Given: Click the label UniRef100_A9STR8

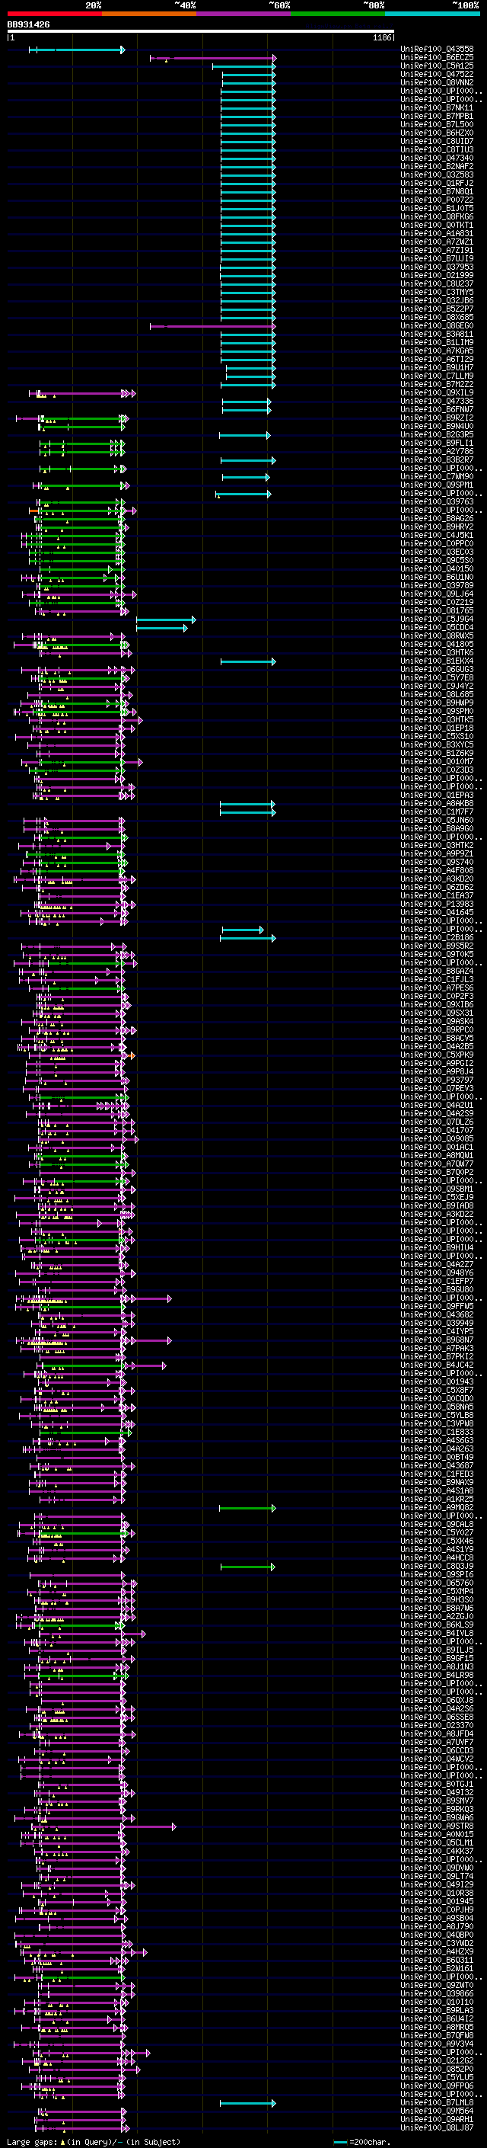Looking at the screenshot, I should point(437,1826).
